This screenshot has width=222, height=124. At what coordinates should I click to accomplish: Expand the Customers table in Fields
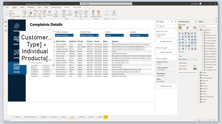199,81
